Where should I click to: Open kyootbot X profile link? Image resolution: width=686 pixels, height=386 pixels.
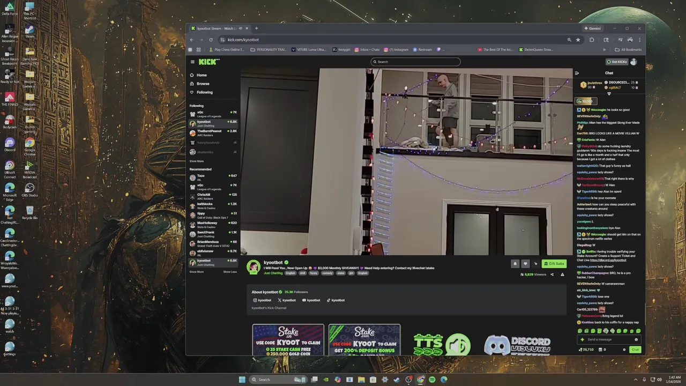(287, 300)
